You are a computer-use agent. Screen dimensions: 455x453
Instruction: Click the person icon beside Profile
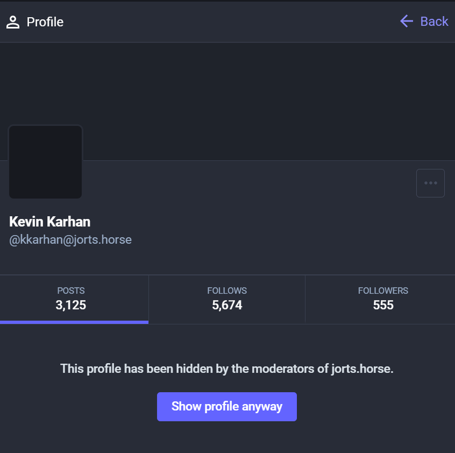point(13,22)
